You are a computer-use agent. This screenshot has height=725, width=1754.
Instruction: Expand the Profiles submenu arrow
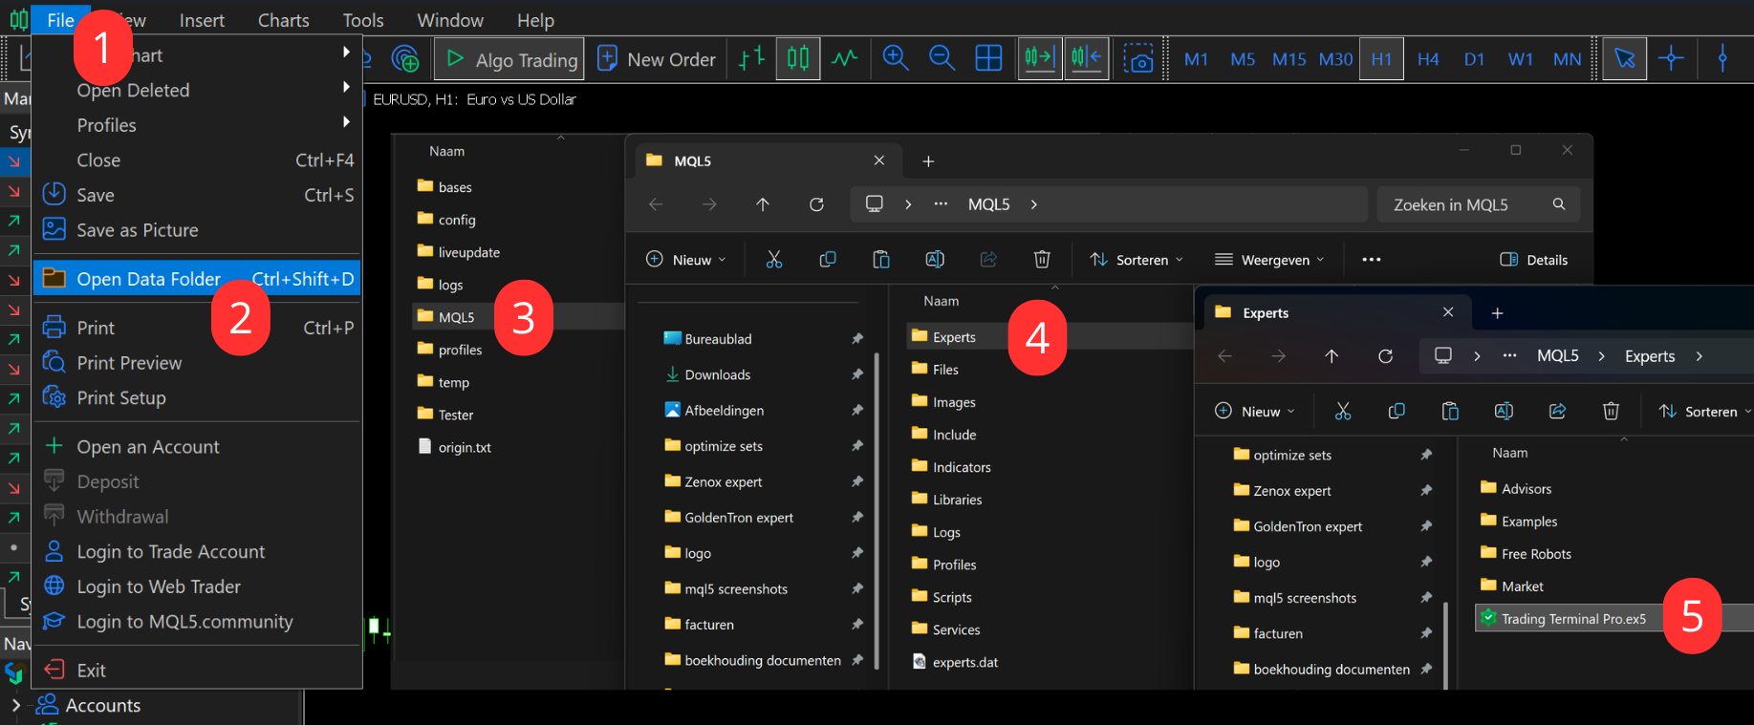coord(346,123)
